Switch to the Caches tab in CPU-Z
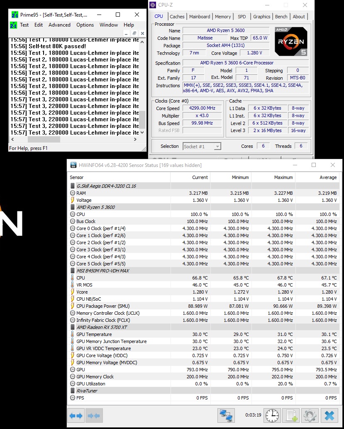Image resolution: width=344 pixels, height=429 pixels. [x=177, y=17]
